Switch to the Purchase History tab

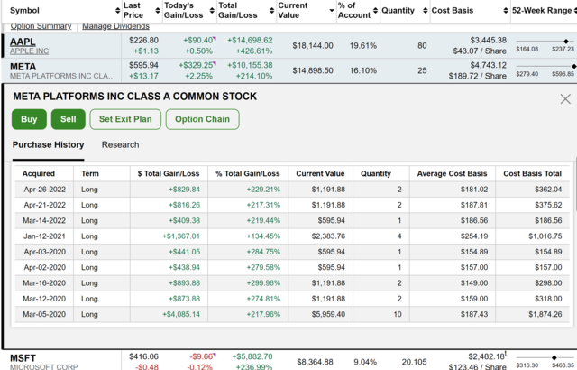(48, 144)
